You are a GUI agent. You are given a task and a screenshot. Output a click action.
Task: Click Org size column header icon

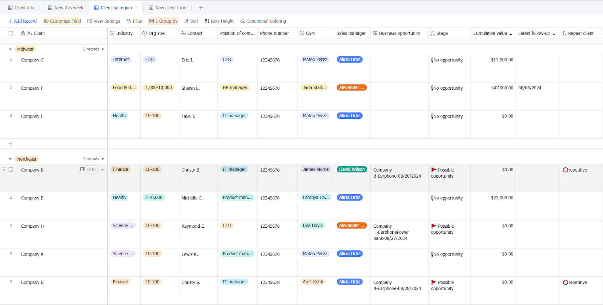coord(144,33)
